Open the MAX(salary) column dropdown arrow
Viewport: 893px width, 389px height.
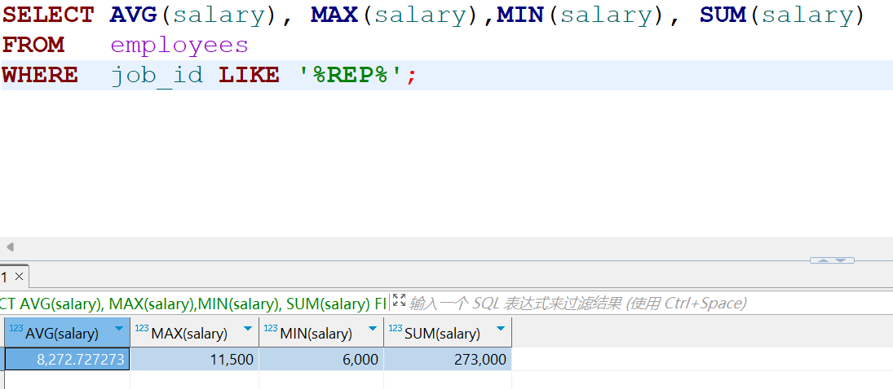coord(248,329)
